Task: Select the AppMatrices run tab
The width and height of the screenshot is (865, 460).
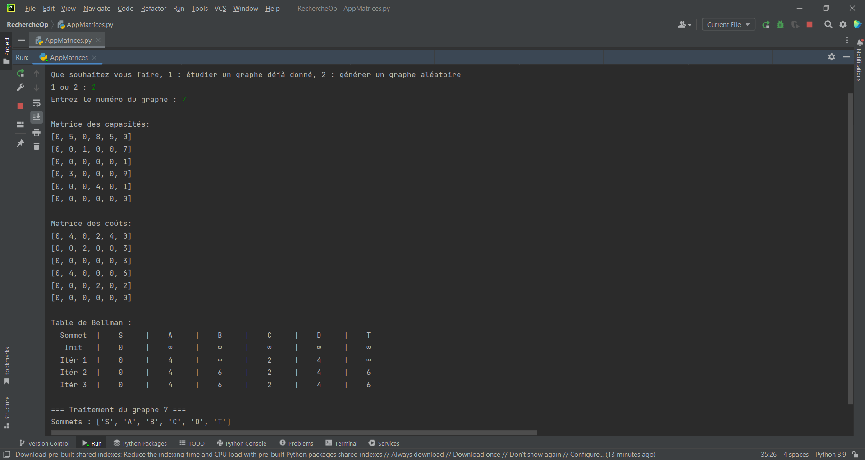Action: click(x=69, y=57)
